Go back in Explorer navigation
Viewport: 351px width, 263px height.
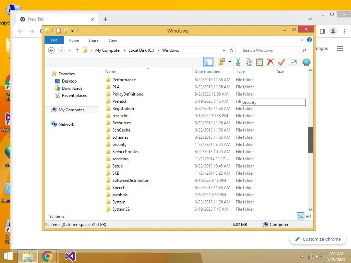coord(51,50)
